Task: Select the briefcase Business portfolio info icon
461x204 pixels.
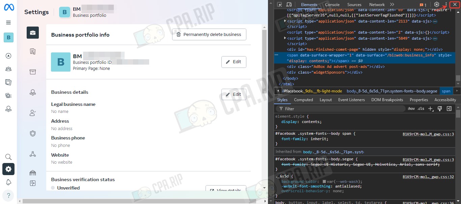Action: tap(33, 33)
